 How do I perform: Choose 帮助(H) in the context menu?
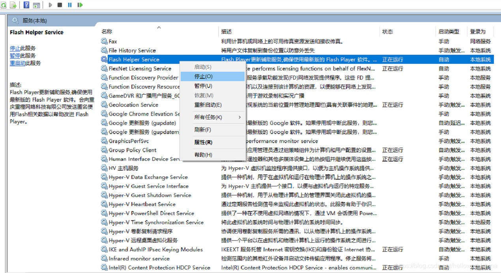tap(212, 155)
